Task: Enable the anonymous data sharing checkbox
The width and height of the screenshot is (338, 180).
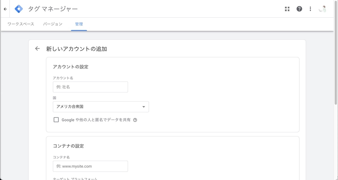Action: point(56,120)
